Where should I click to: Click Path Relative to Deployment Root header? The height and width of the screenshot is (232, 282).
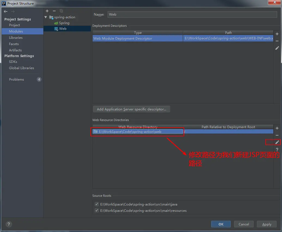tap(228, 127)
